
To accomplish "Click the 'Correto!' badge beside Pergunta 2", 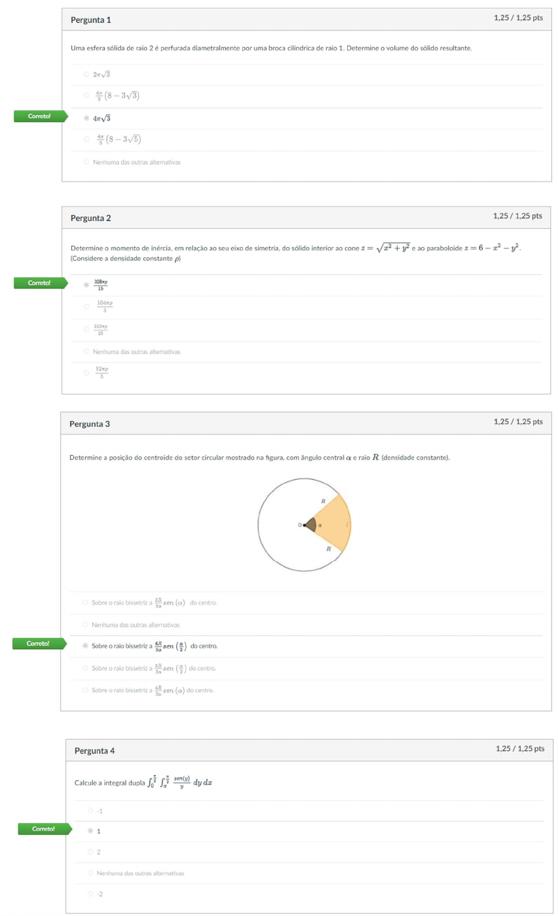I will (x=39, y=283).
